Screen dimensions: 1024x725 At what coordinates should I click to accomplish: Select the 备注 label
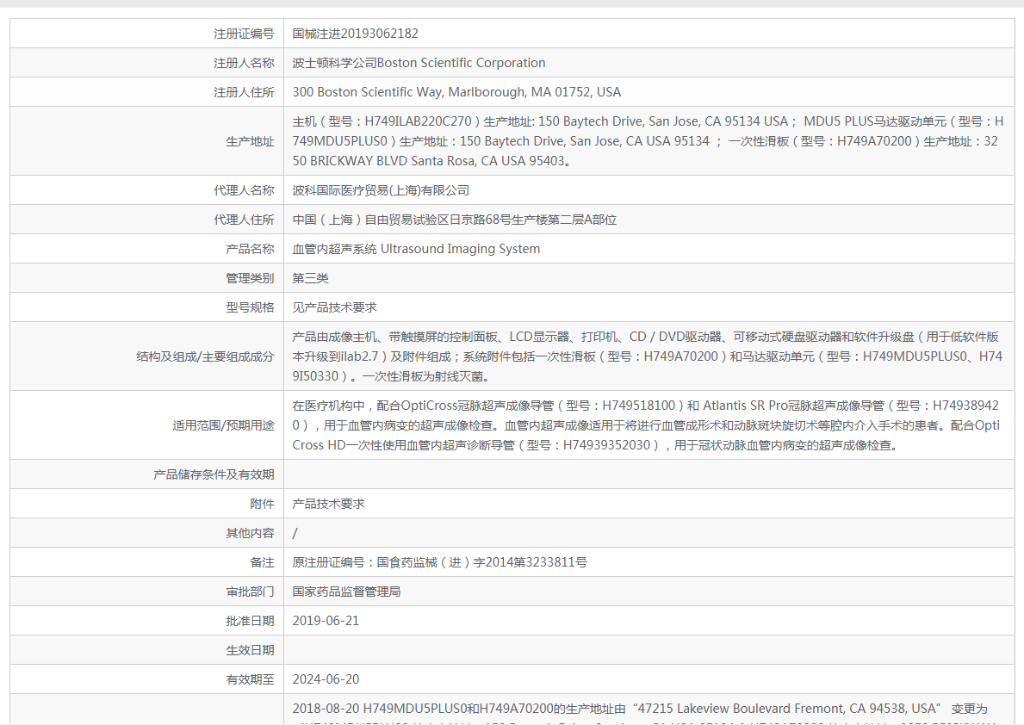(x=262, y=562)
